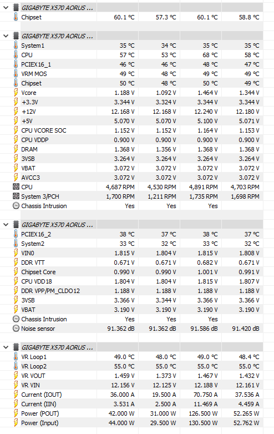Click the lightning icon next to VR VOUT
274x434 pixels.
(x=16, y=376)
